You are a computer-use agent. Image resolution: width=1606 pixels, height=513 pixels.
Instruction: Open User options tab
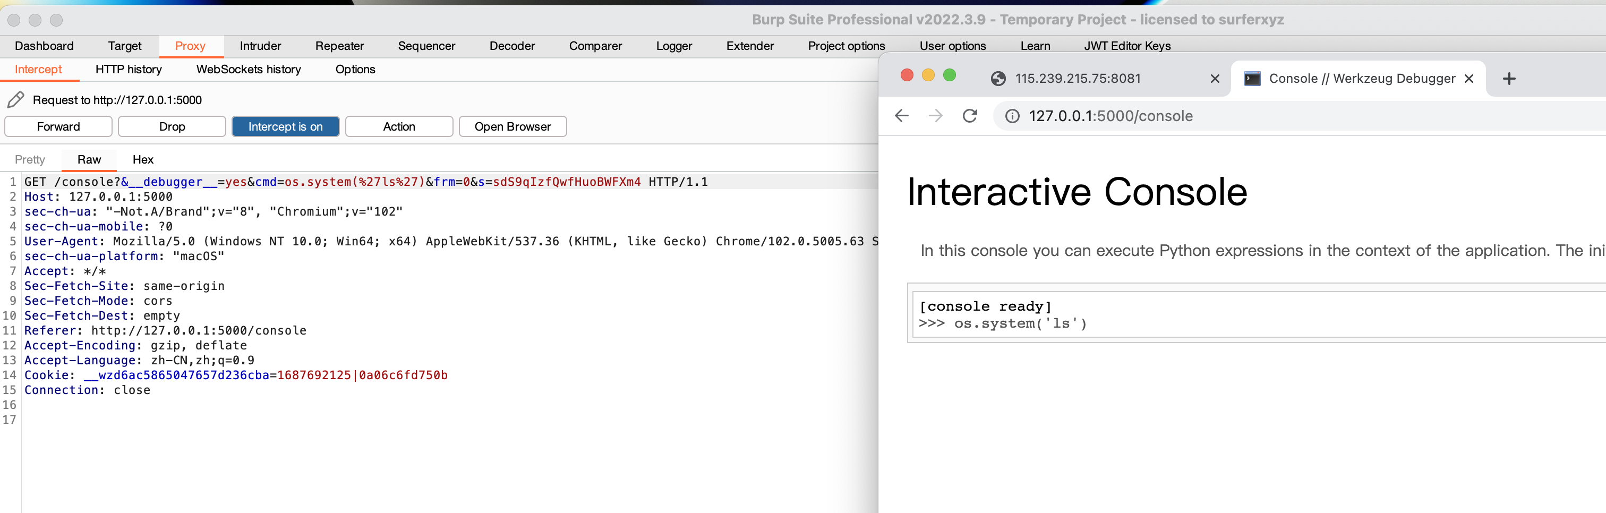pyautogui.click(x=953, y=46)
